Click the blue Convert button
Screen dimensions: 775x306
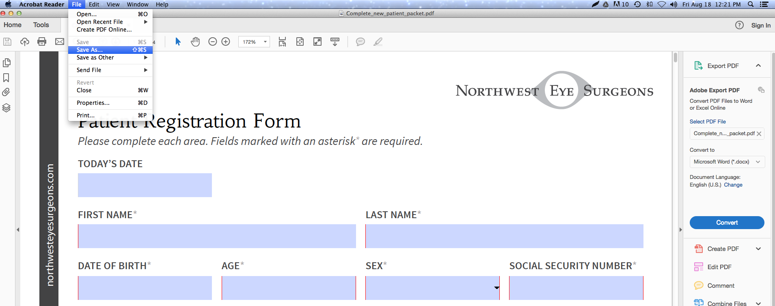coord(727,223)
